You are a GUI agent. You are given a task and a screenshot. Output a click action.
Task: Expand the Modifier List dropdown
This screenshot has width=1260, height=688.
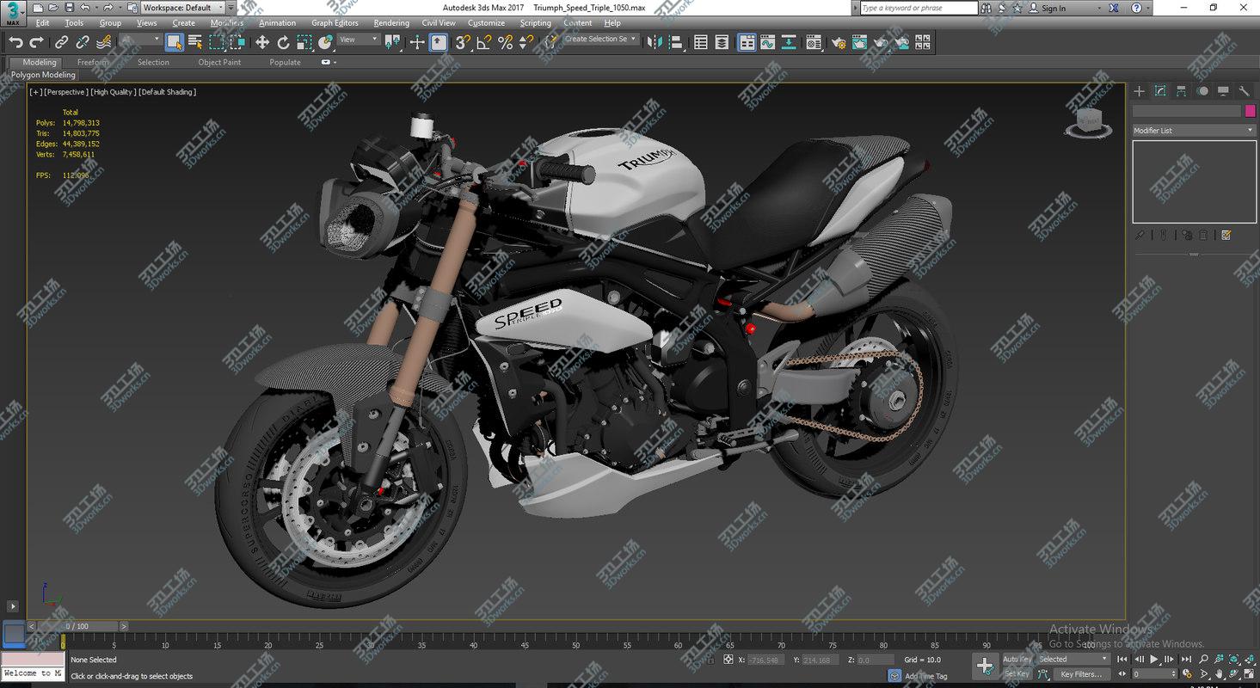[x=1194, y=131]
